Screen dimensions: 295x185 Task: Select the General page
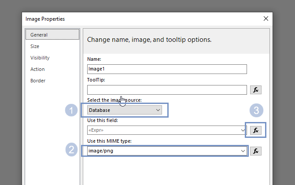coord(52,35)
